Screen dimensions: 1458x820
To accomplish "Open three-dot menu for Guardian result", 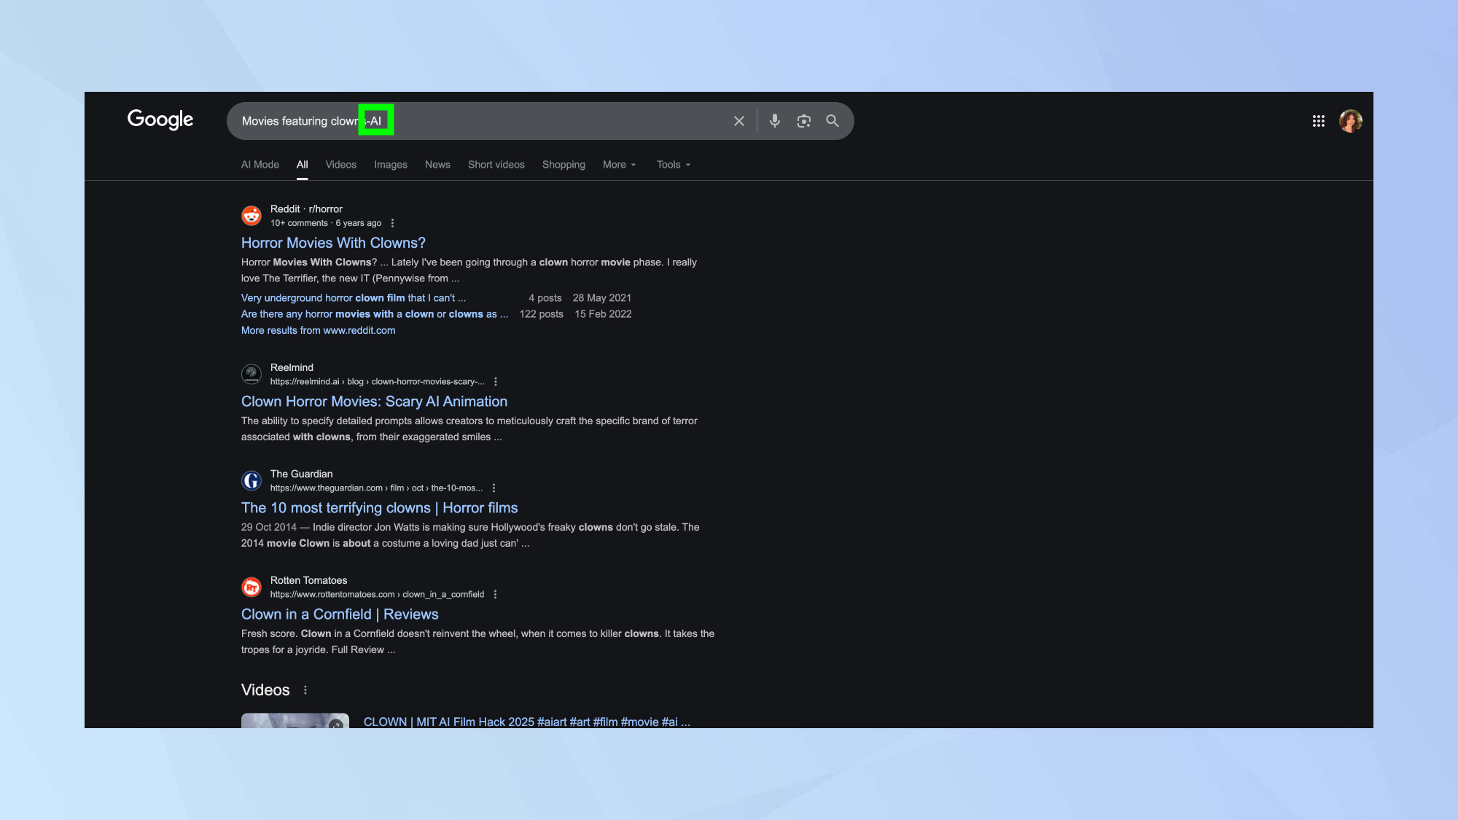I will tap(494, 488).
